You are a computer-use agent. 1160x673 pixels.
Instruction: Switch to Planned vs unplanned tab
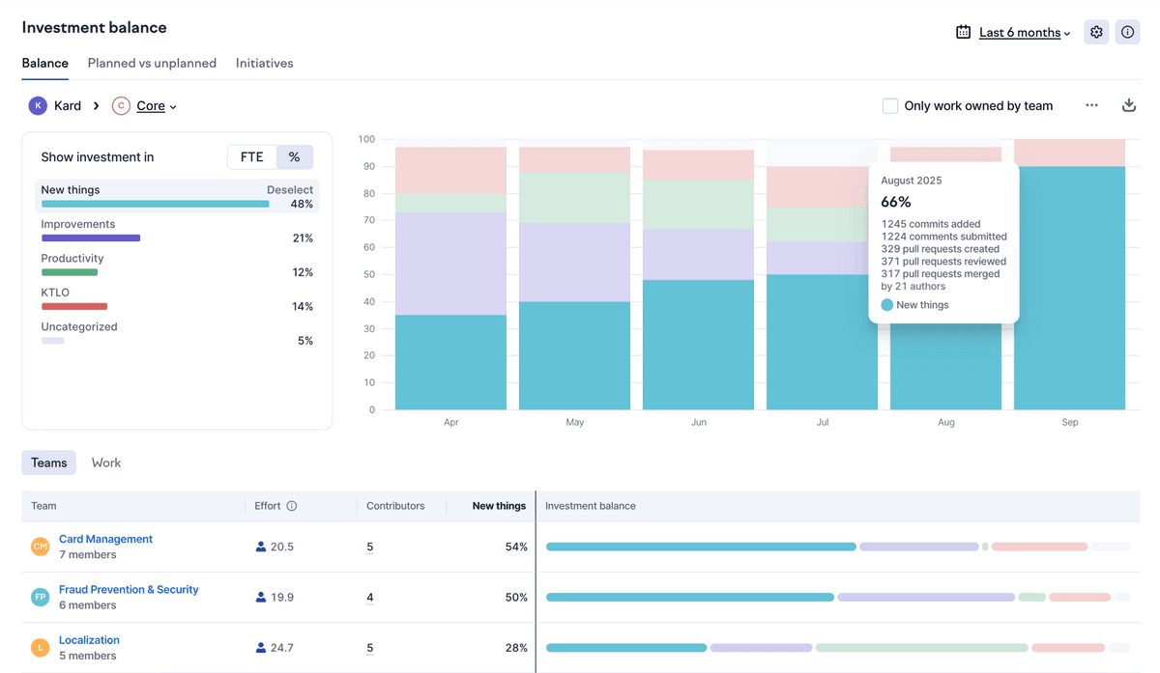pyautogui.click(x=152, y=63)
